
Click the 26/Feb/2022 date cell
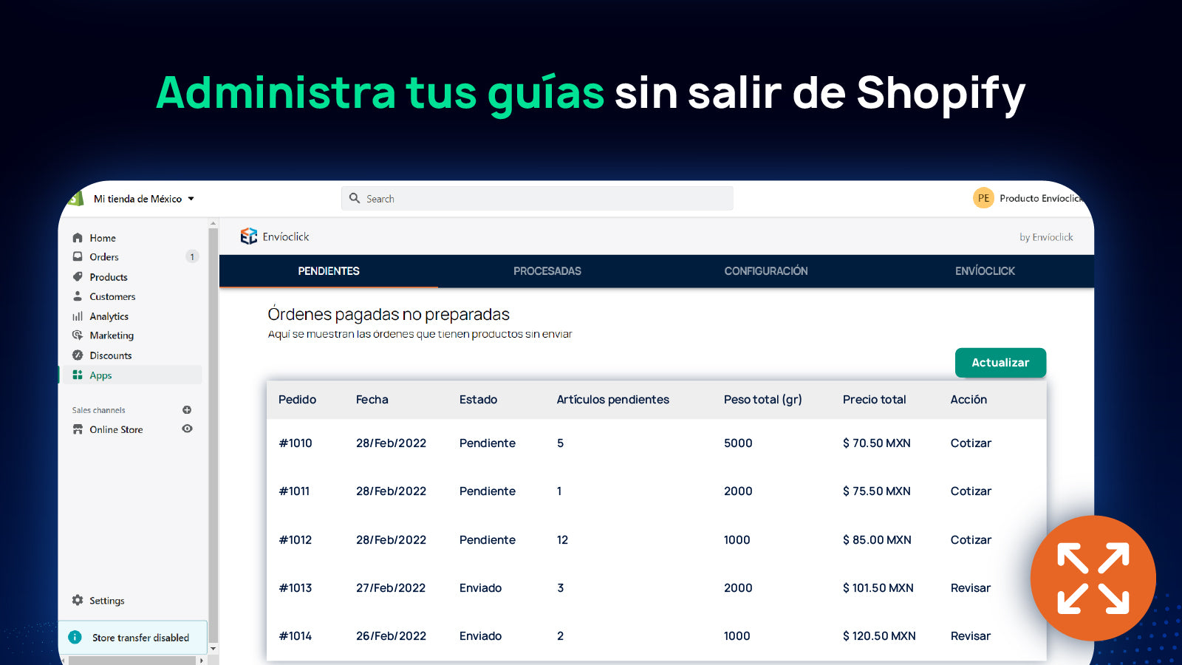(391, 636)
